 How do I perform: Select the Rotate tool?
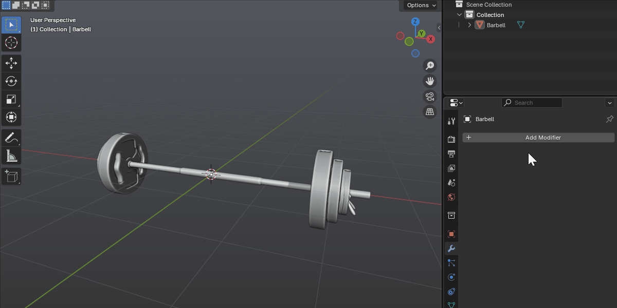(x=11, y=81)
